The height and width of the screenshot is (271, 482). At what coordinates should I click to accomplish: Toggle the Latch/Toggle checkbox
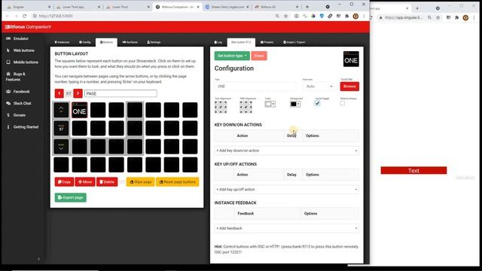tap(317, 104)
